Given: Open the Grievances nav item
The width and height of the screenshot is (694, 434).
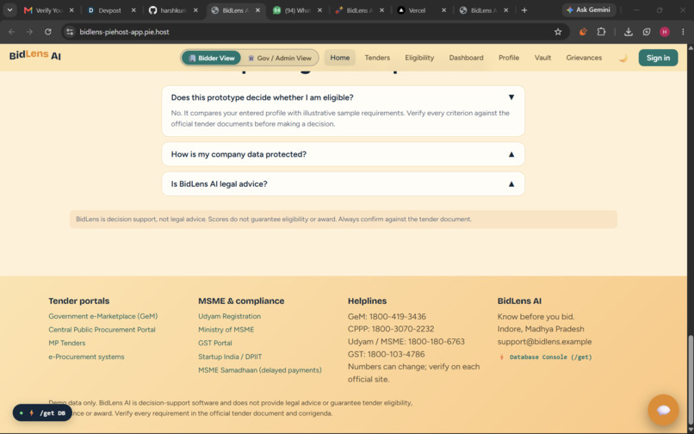Looking at the screenshot, I should 584,58.
